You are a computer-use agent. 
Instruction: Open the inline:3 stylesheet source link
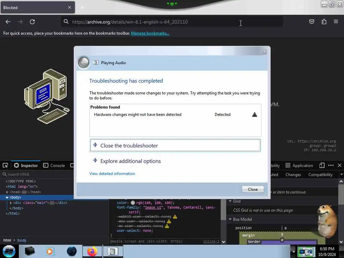(211, 241)
